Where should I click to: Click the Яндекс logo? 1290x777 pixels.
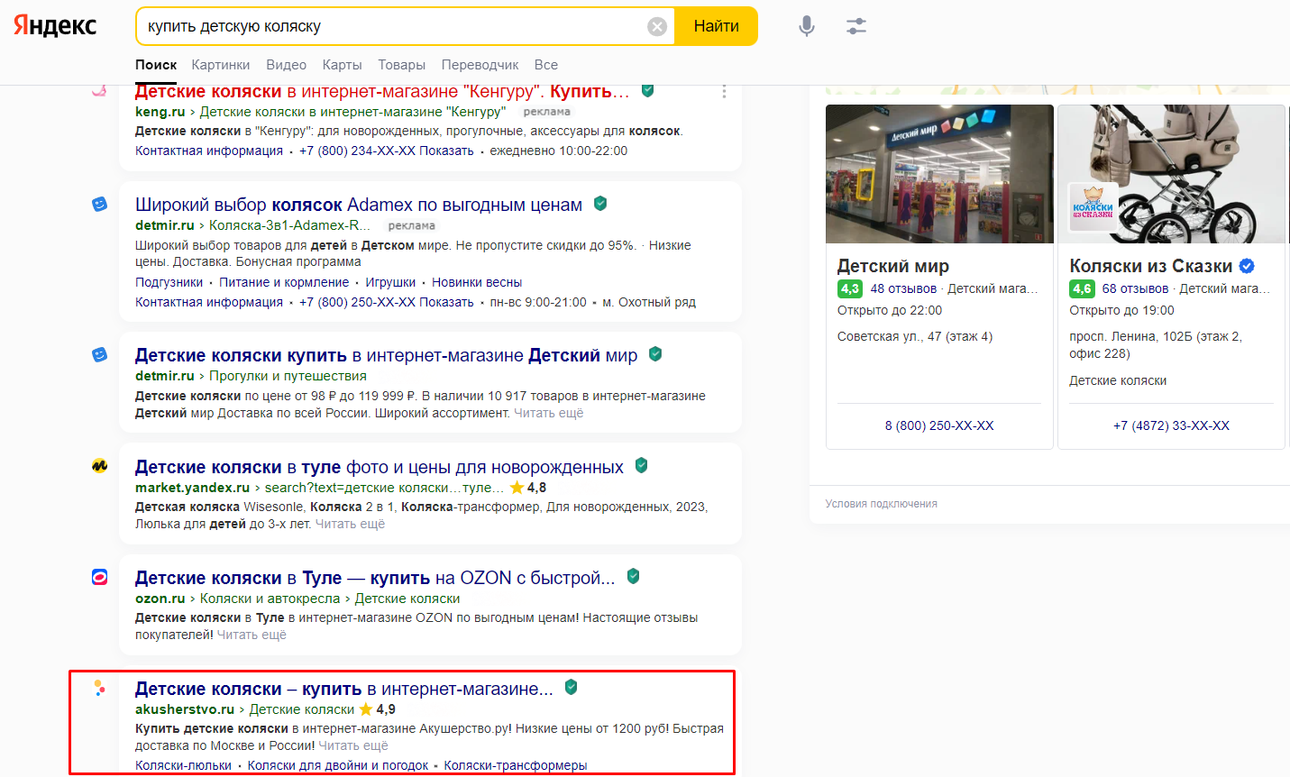tap(55, 26)
